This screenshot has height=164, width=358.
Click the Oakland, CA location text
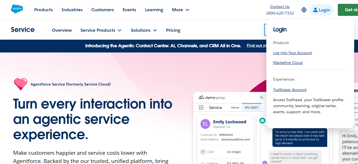(222, 127)
